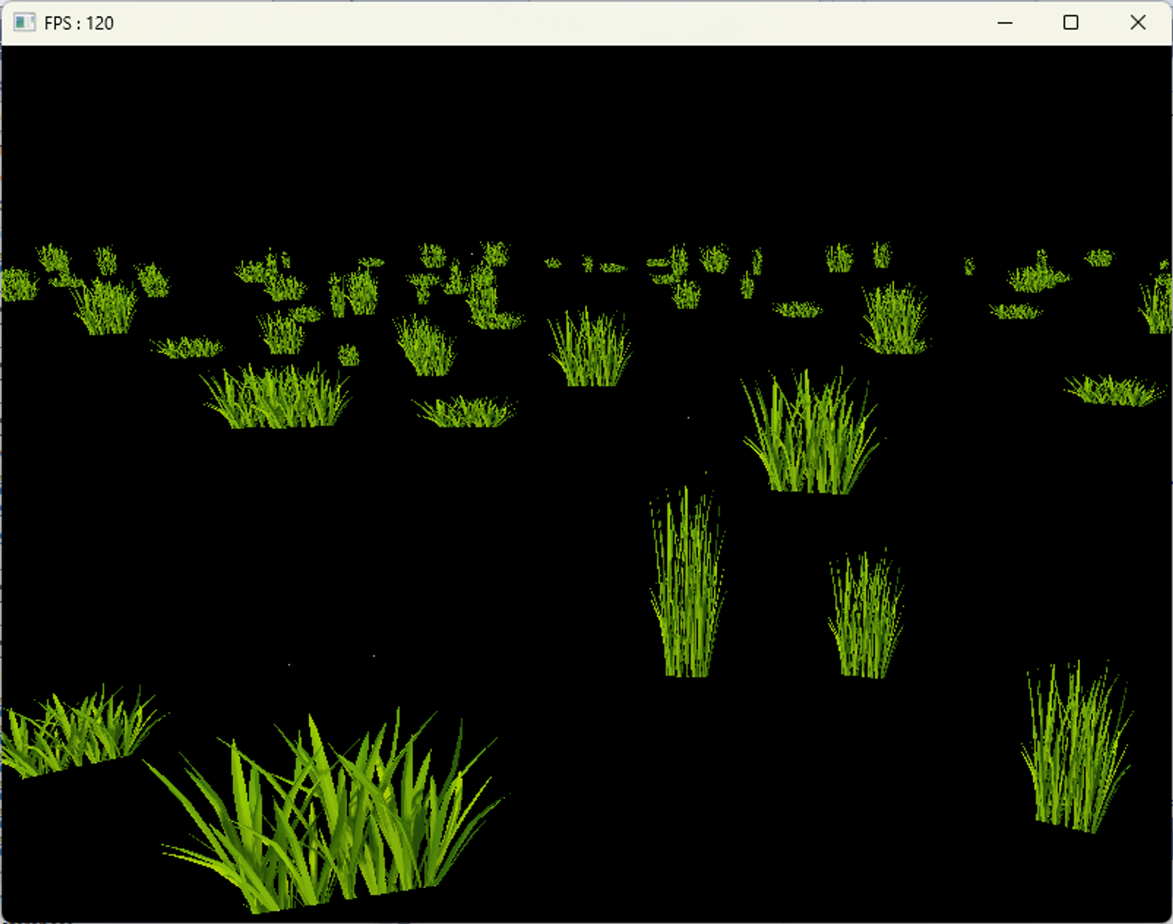Click the tiny grass tuft above wide left clump

click(348, 355)
